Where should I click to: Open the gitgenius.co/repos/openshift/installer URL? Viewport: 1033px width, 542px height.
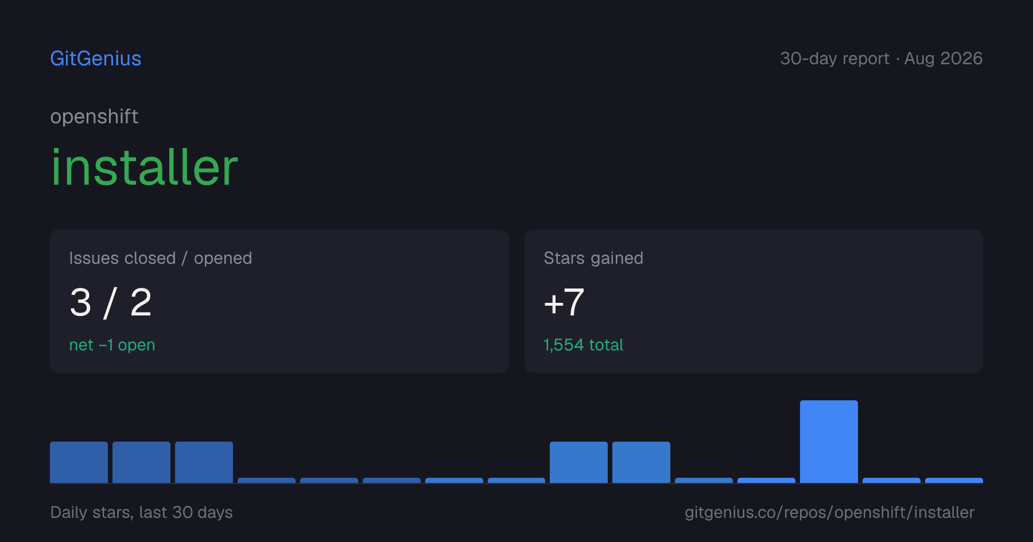pos(829,512)
